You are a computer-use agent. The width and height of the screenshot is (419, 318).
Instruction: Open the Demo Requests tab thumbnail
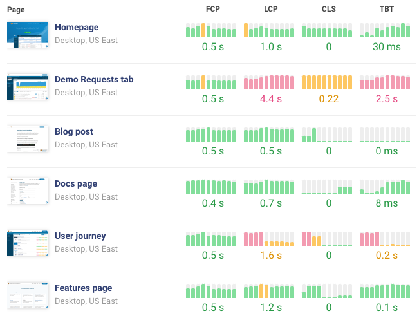tap(28, 87)
